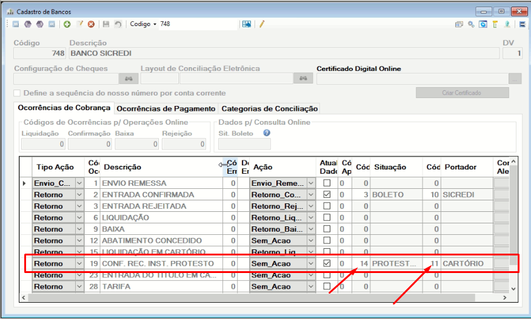
Task: Click the row selector arrow for ENVIO REMESSA
Action: (x=24, y=183)
